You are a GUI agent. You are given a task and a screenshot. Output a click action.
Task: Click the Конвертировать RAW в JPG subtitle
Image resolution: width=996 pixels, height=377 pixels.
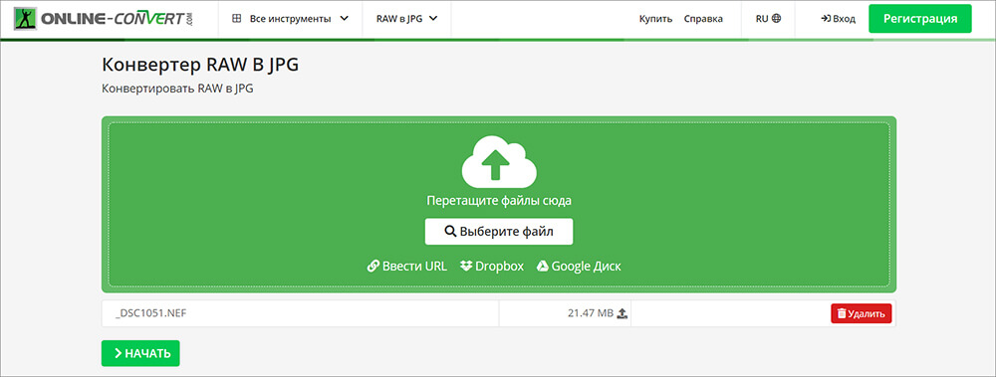click(178, 89)
